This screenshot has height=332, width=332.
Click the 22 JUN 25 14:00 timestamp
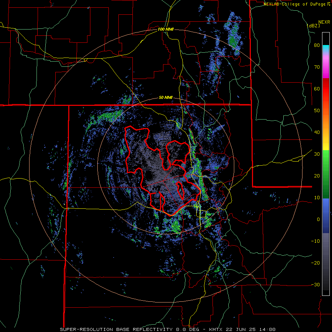point(250,329)
